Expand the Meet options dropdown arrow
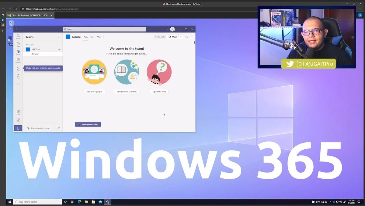 (x=181, y=37)
